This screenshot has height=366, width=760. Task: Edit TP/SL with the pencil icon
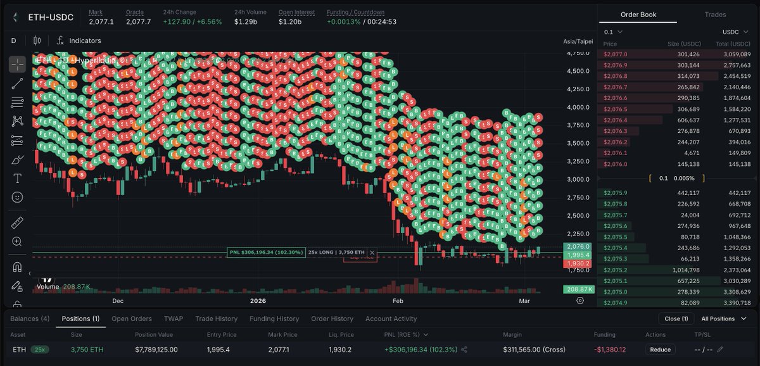[x=719, y=350]
